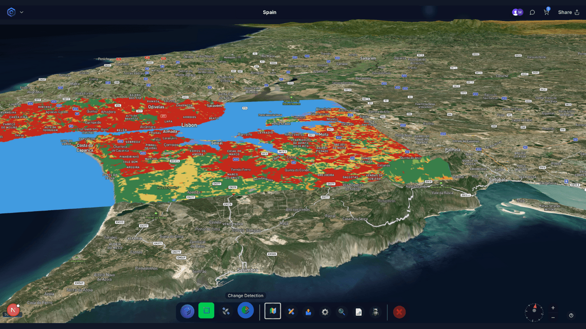The height and width of the screenshot is (329, 586).
Task: Click the Change Detection tool icon
Action: coord(245,311)
